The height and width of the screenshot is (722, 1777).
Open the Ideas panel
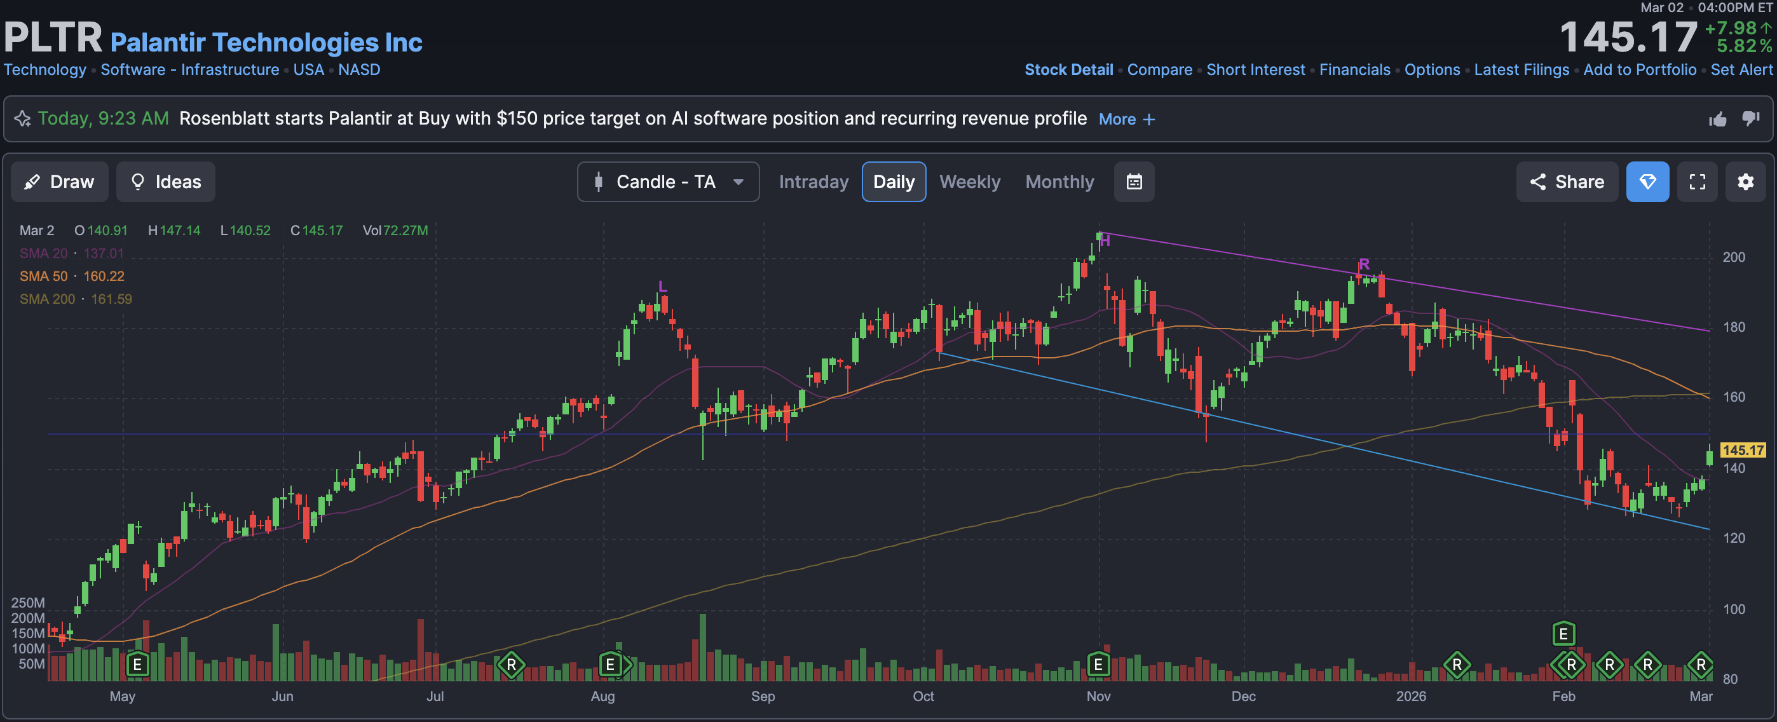coord(165,182)
